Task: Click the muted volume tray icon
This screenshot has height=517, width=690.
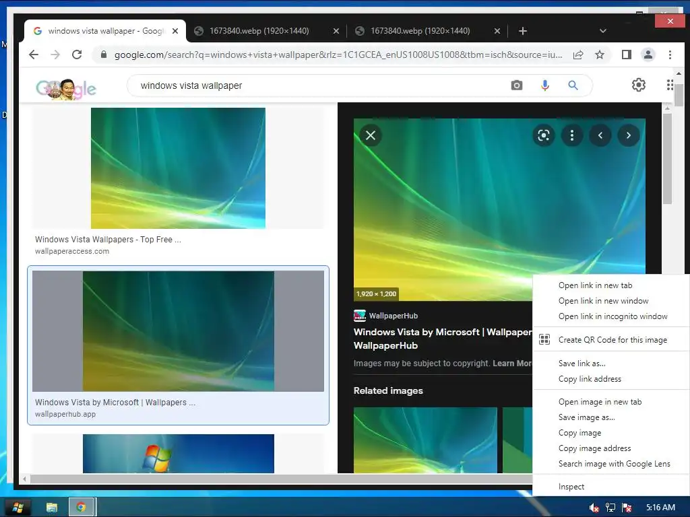Action: click(x=594, y=508)
